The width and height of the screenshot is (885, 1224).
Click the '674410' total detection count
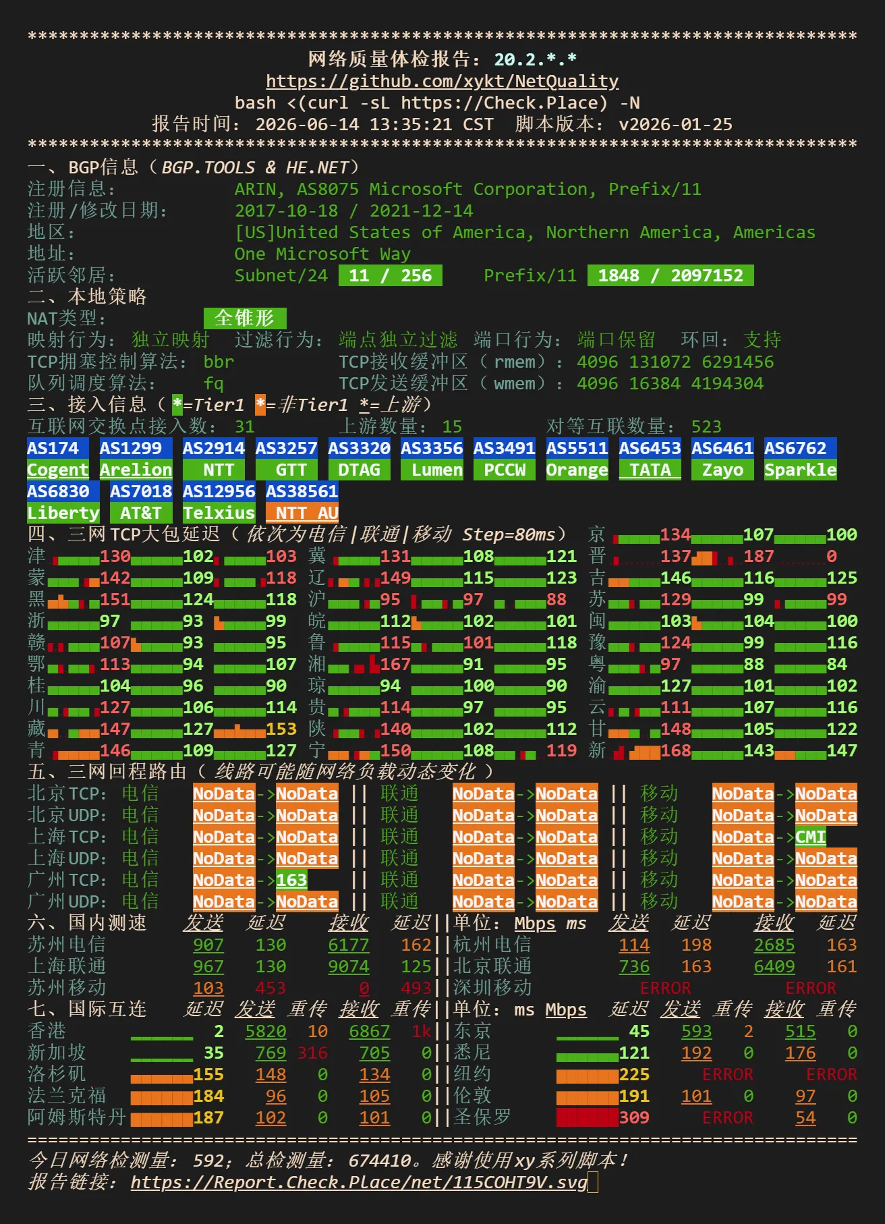pos(380,1161)
